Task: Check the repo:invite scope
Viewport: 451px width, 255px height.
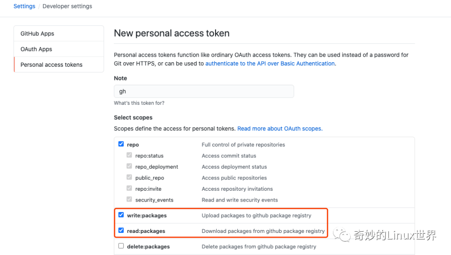Action: pyautogui.click(x=129, y=188)
